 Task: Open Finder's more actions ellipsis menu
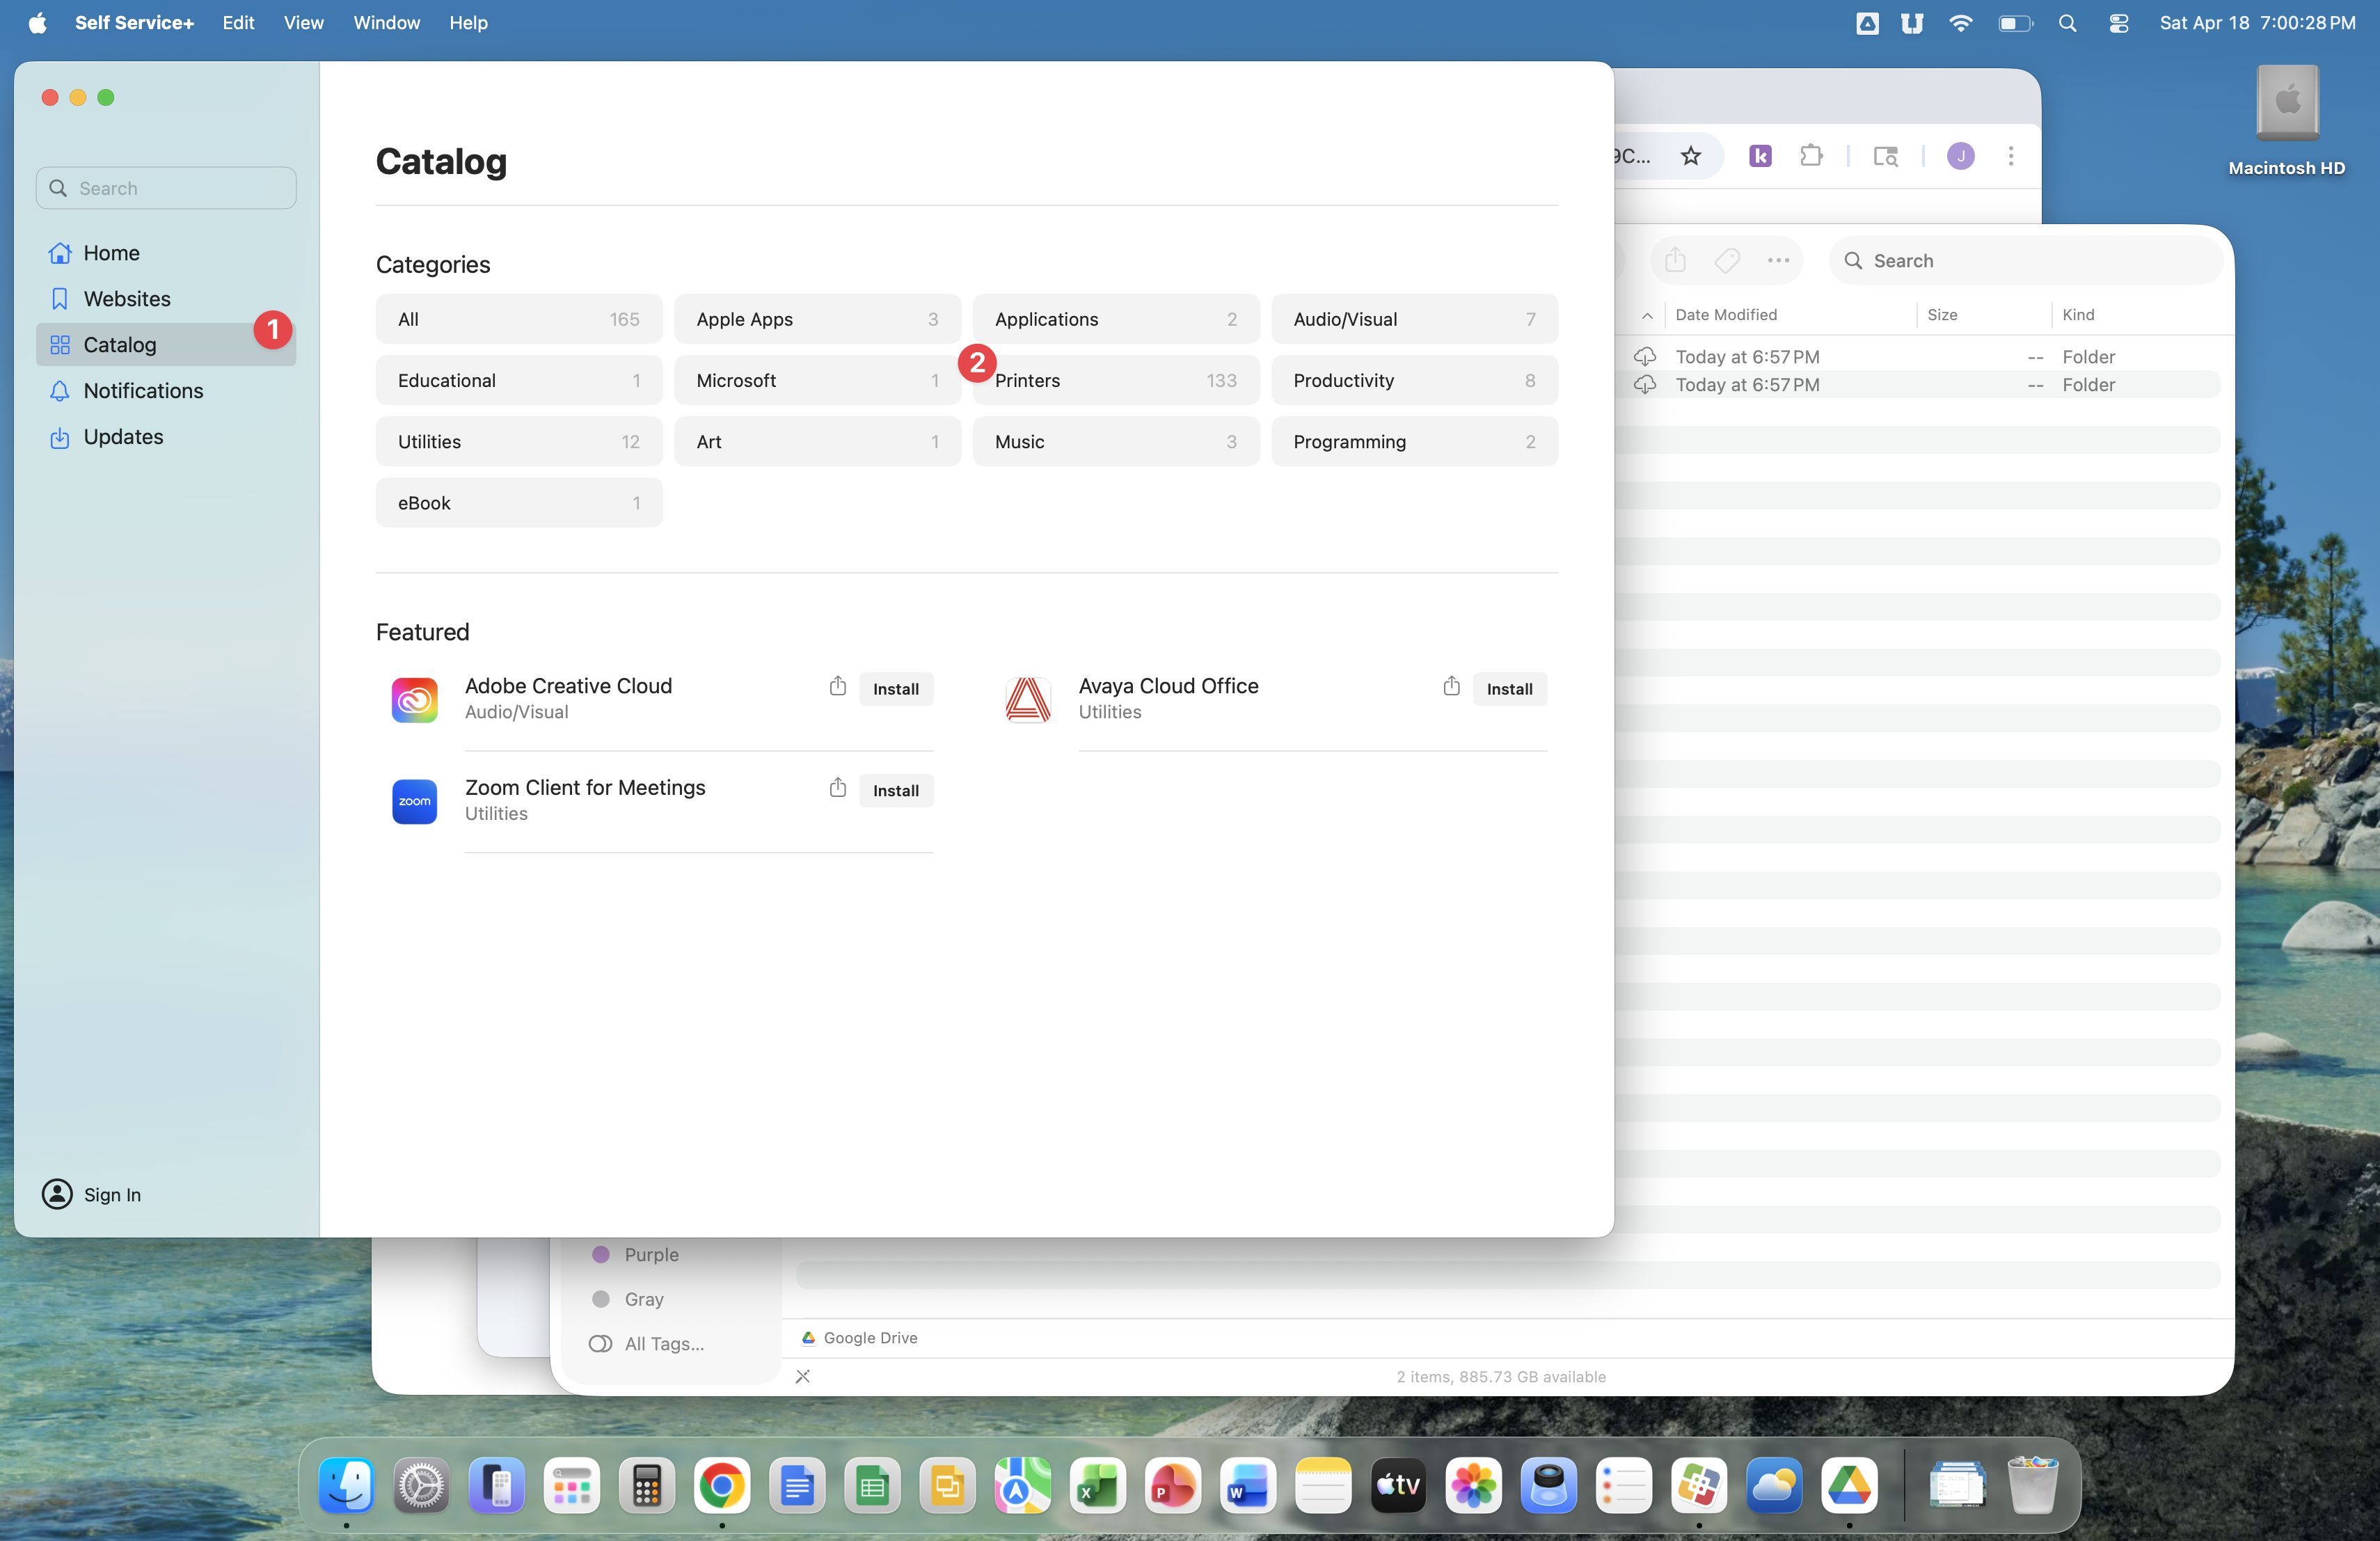[x=1778, y=261]
